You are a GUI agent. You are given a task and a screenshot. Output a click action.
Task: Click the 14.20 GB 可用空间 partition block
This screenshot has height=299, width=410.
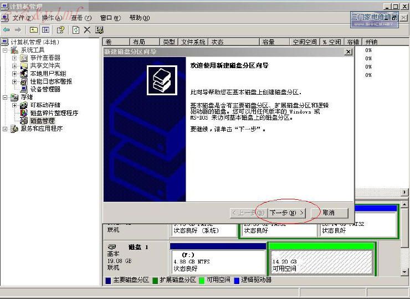point(320,261)
